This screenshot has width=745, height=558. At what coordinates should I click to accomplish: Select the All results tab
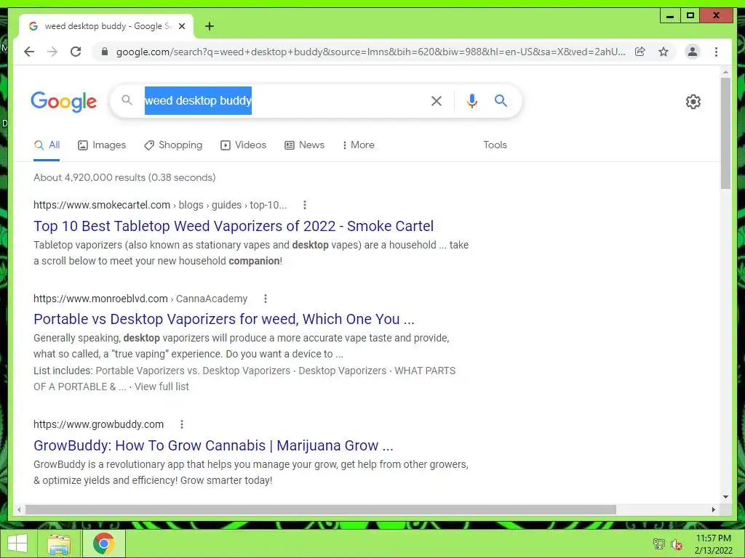pyautogui.click(x=47, y=145)
